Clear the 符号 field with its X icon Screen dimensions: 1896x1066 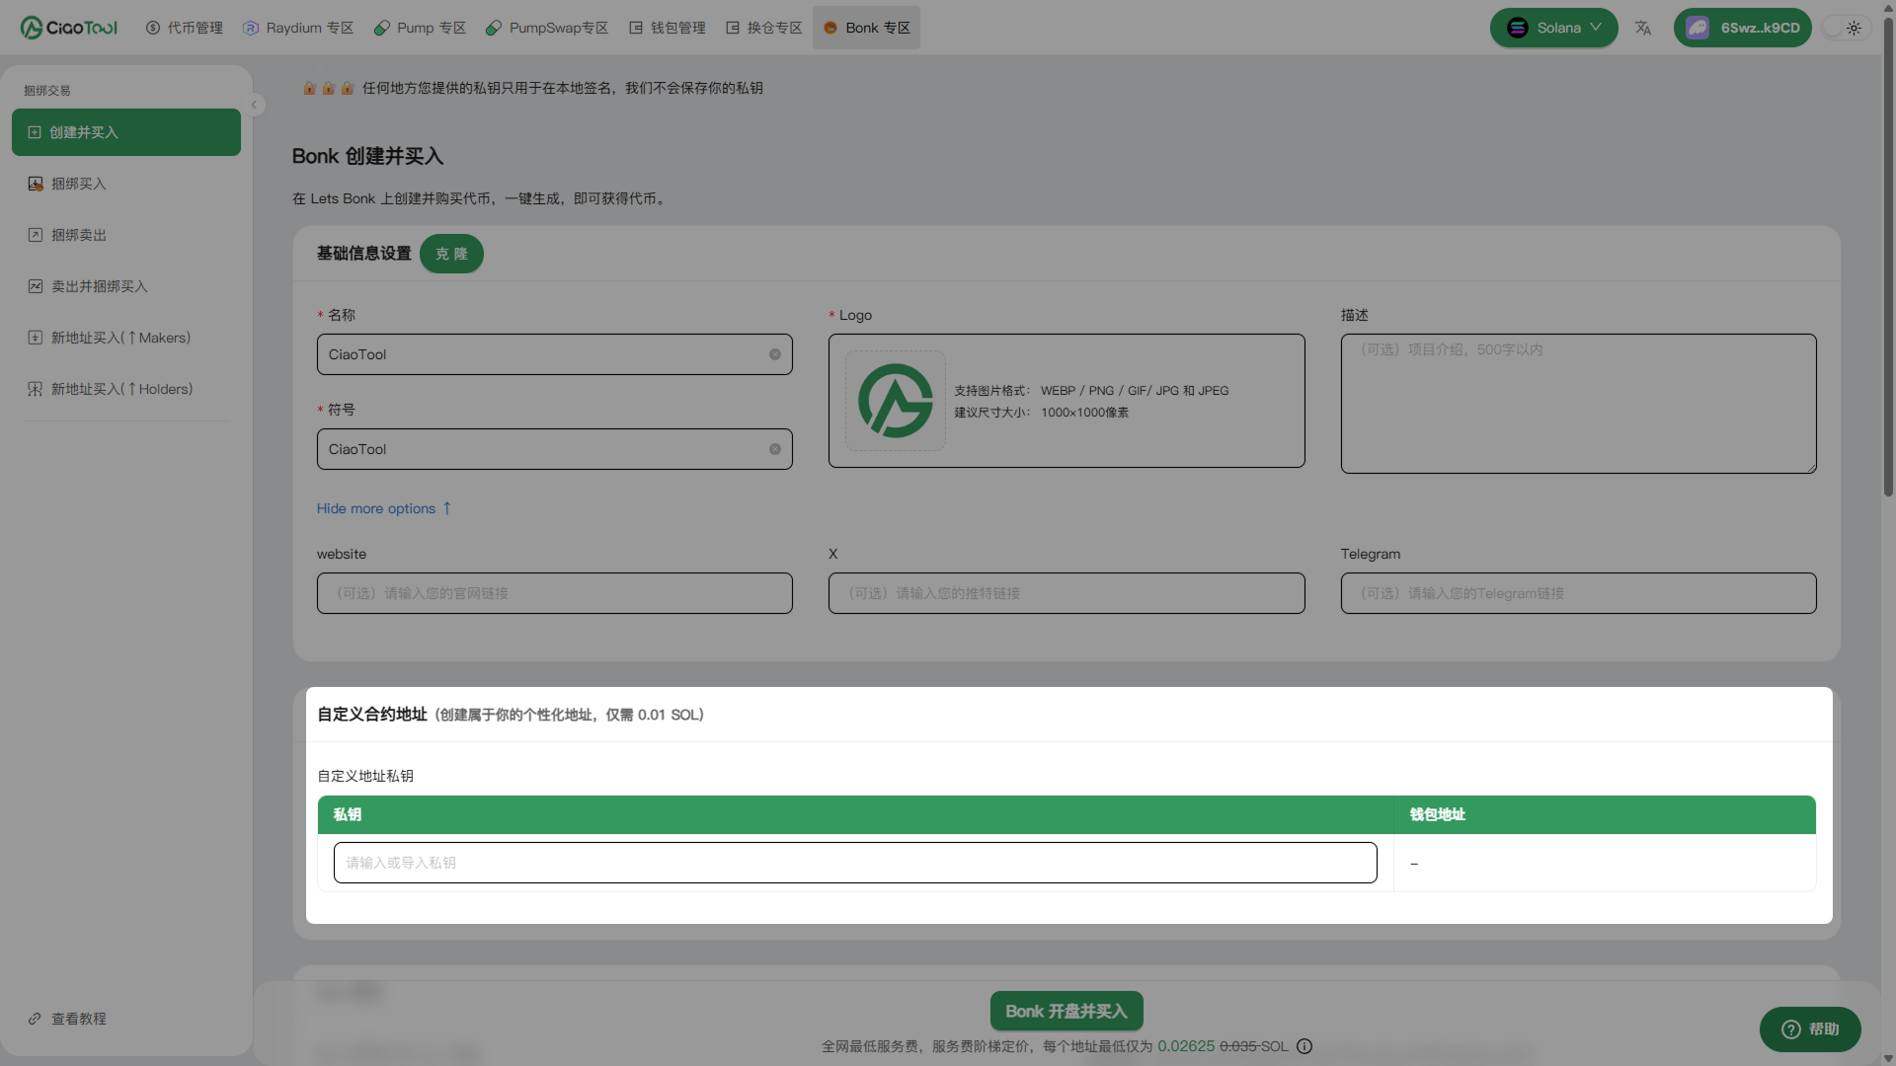point(775,449)
